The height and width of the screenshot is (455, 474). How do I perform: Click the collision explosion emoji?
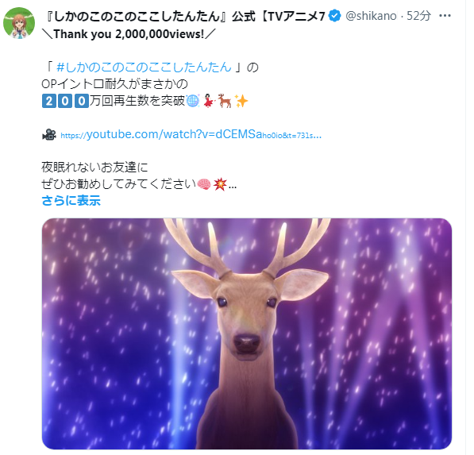click(x=220, y=183)
